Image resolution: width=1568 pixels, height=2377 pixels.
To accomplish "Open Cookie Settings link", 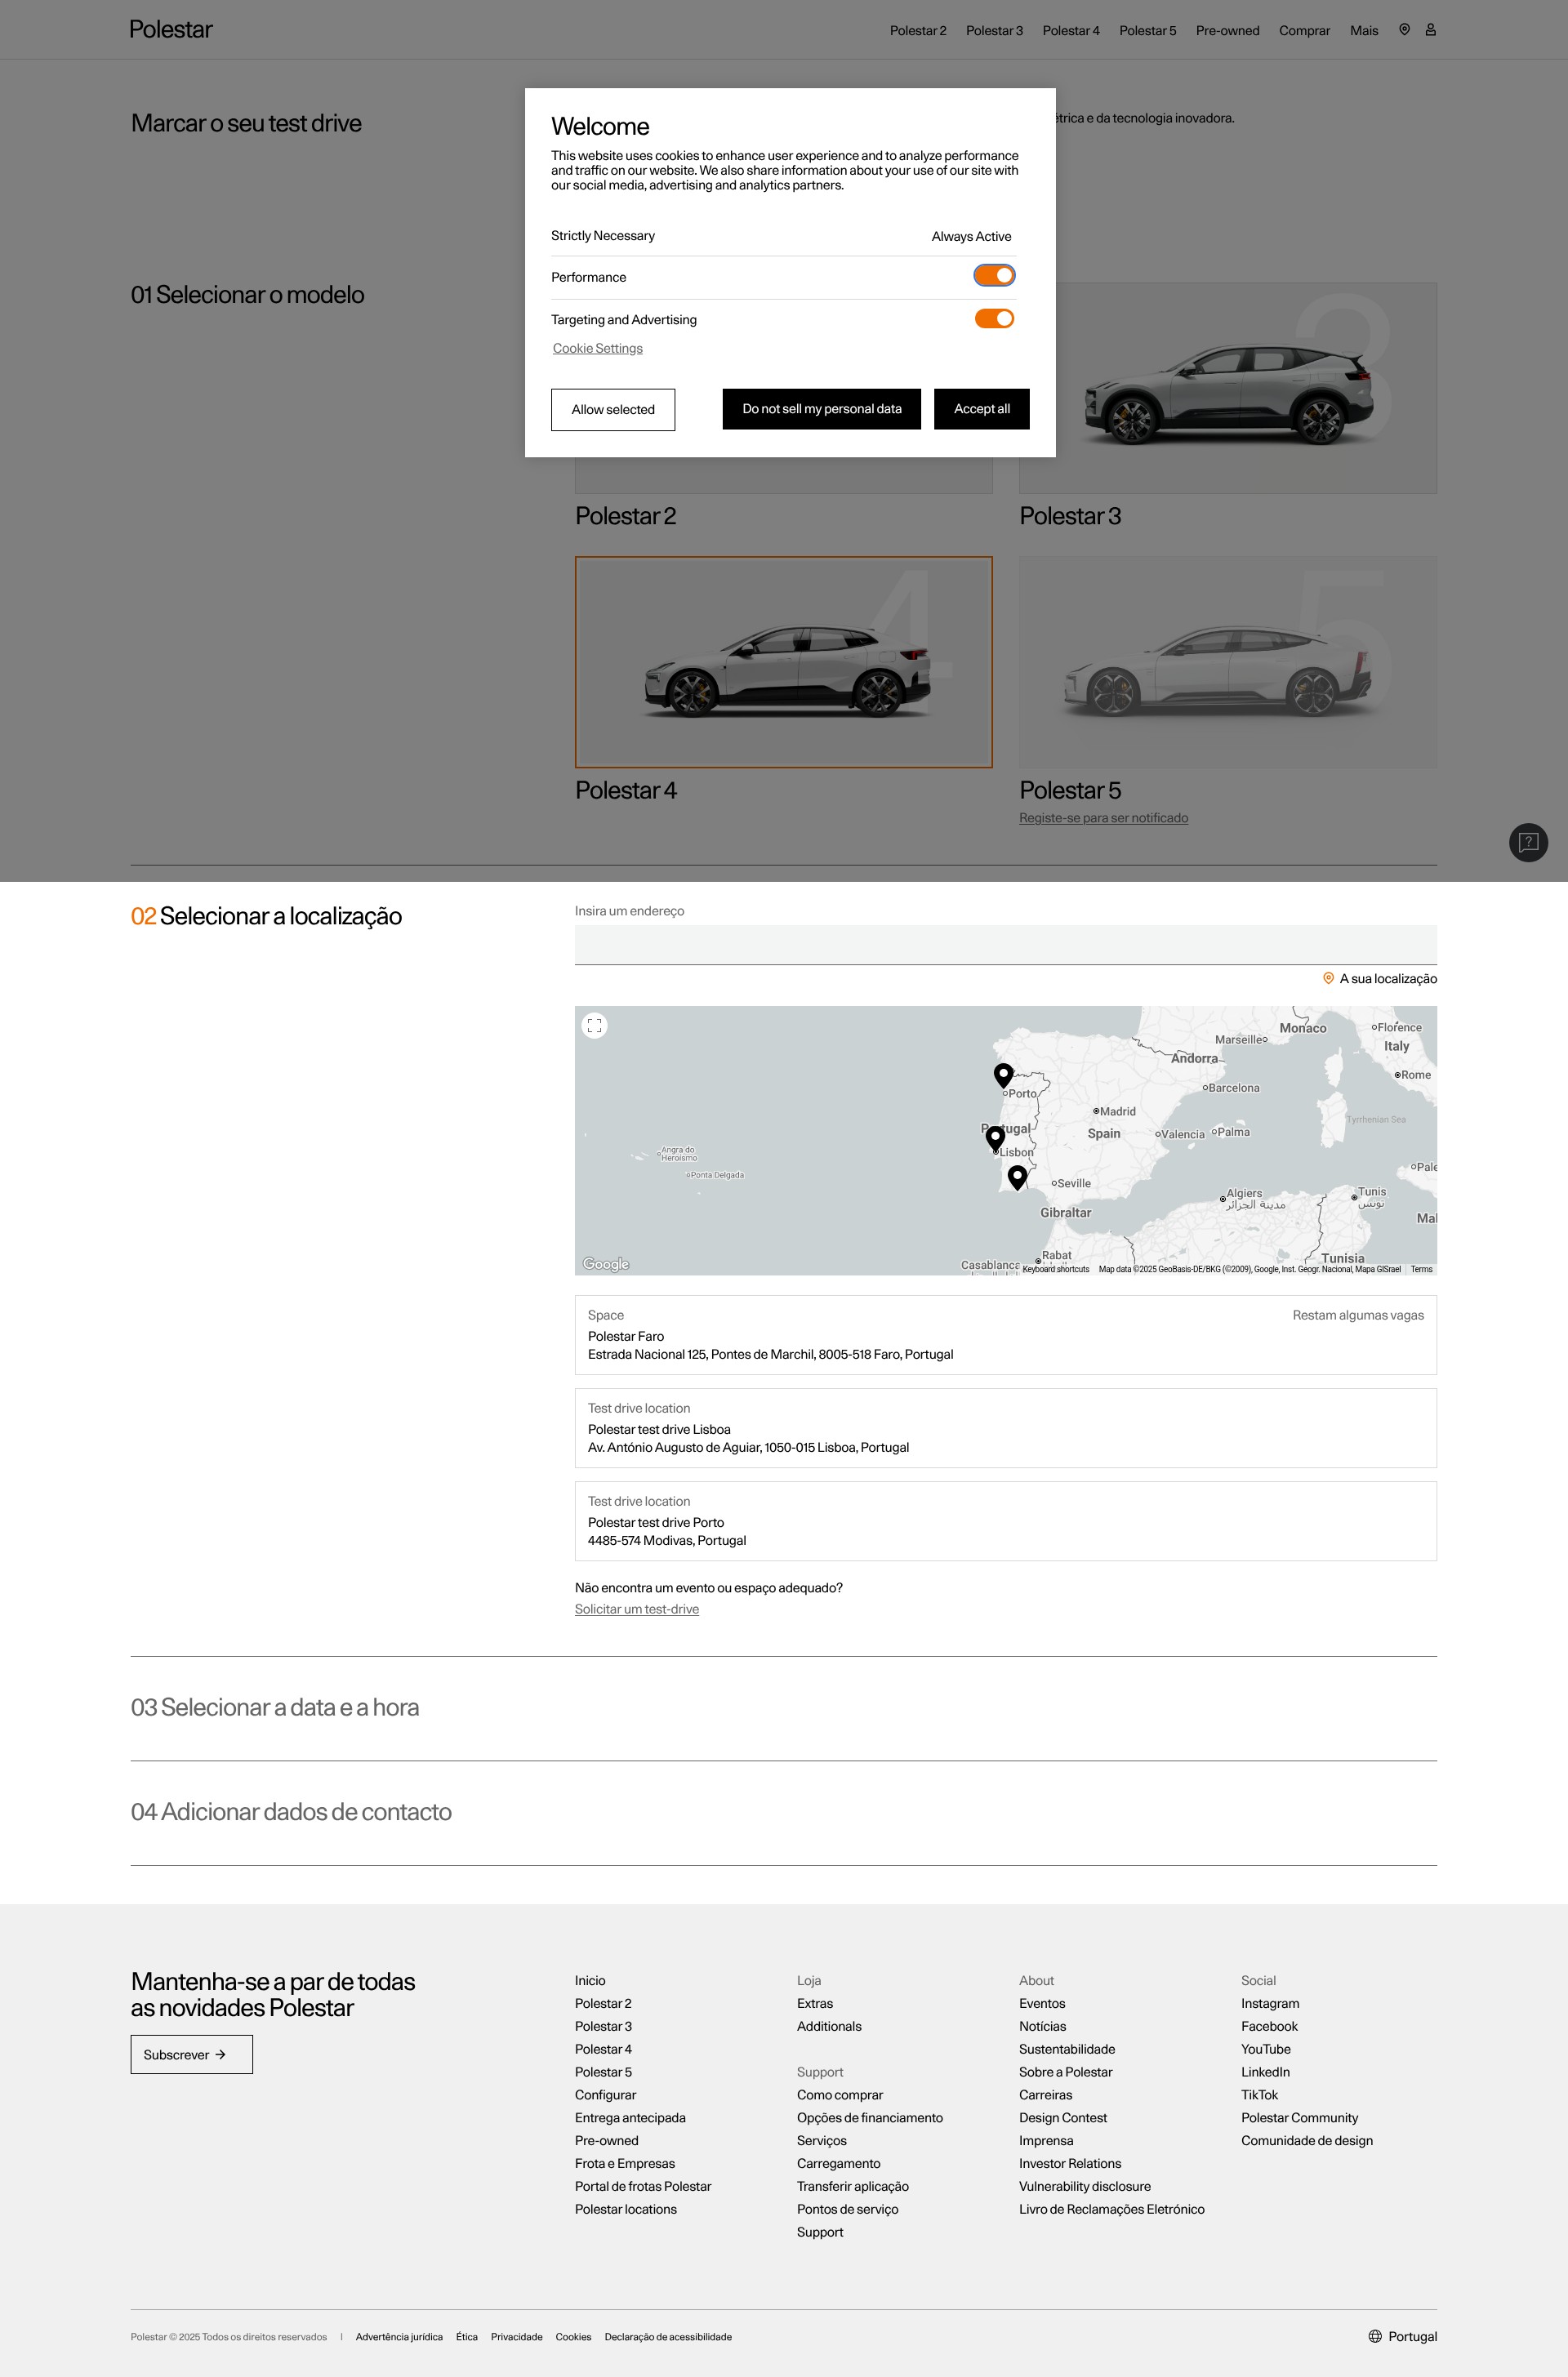I will coord(598,349).
